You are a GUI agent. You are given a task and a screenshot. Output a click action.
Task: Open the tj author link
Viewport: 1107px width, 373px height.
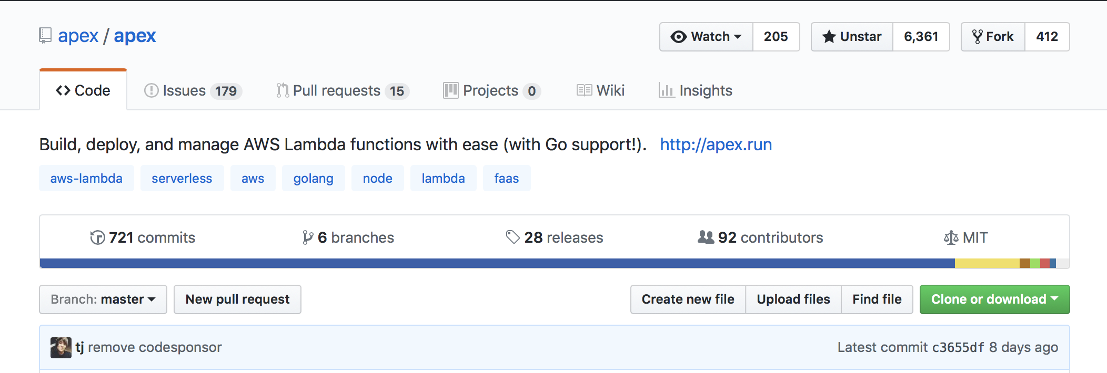click(79, 347)
